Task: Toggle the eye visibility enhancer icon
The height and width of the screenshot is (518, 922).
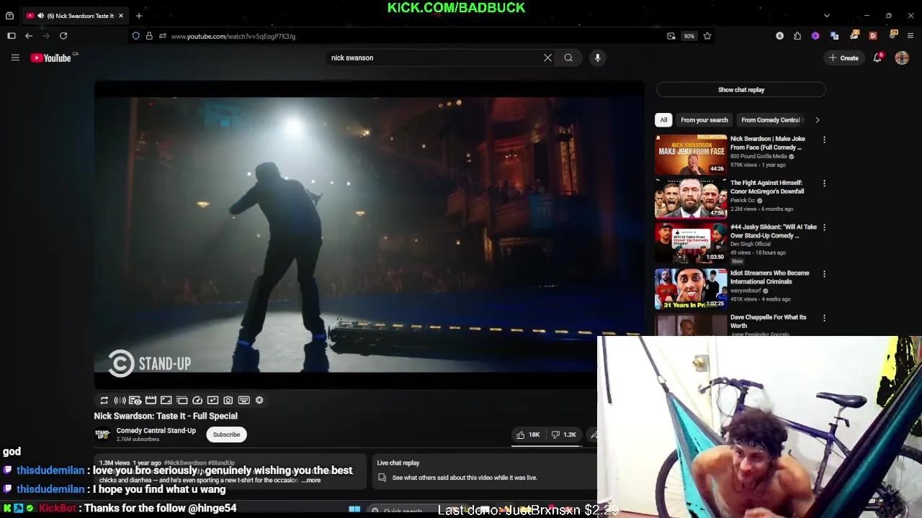Action: pos(135,400)
